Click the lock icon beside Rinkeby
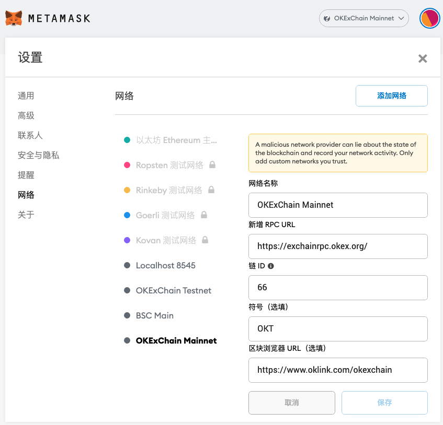Screen dimensions: 443x425 (x=211, y=190)
